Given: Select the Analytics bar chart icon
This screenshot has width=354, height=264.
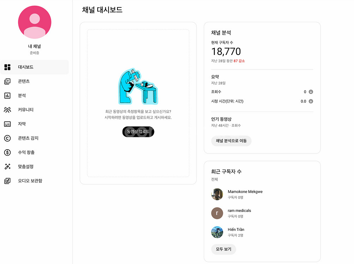Looking at the screenshot, I should click(7, 95).
